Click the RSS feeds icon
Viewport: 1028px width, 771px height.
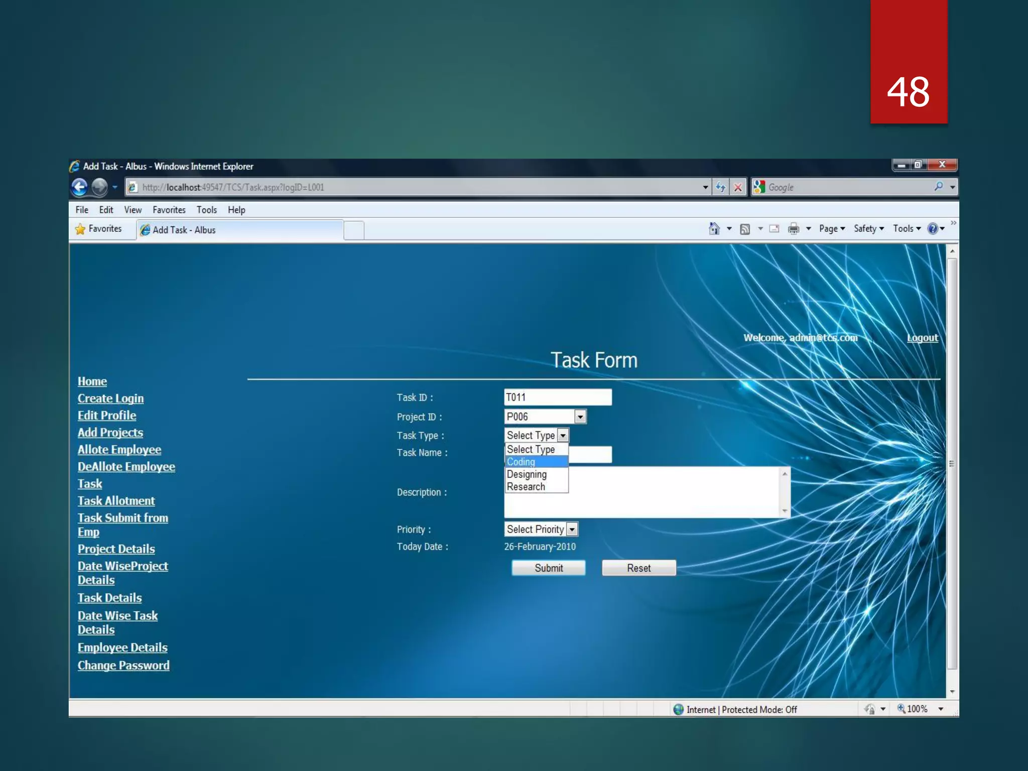tap(745, 229)
